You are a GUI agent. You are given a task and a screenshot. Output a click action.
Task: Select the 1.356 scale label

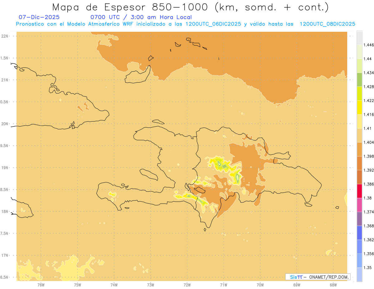click(x=369, y=254)
